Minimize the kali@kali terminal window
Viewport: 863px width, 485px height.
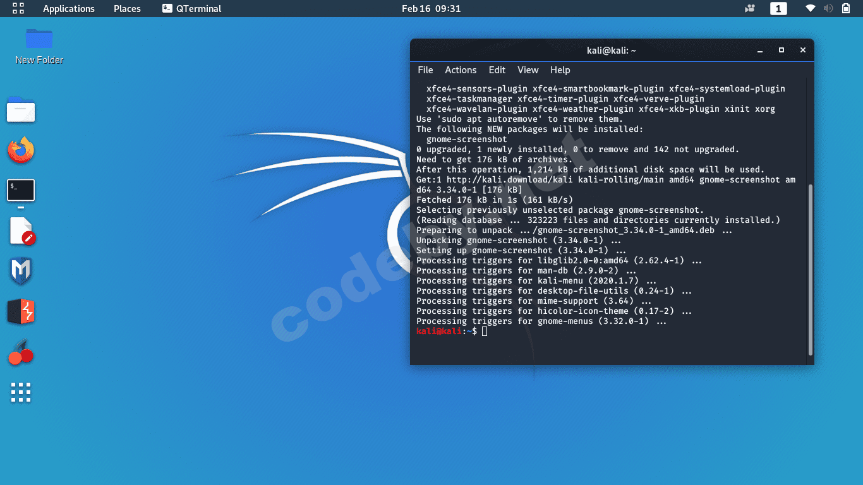[760, 50]
